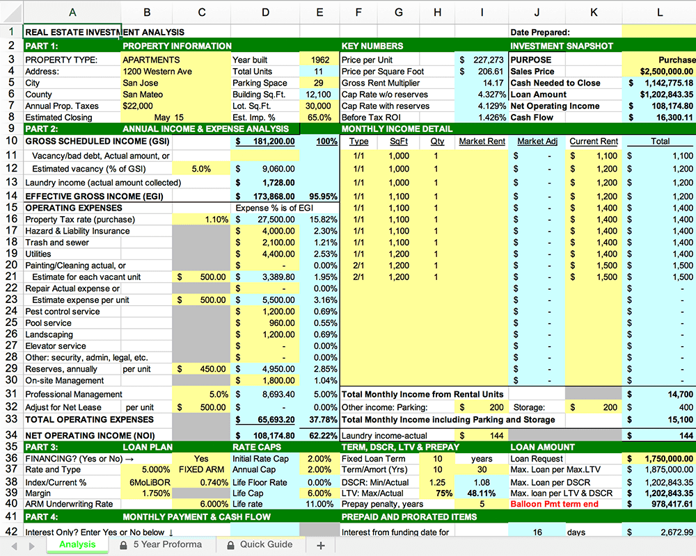
Task: Click the Balloon Pmt term end label
Action: coord(554,504)
